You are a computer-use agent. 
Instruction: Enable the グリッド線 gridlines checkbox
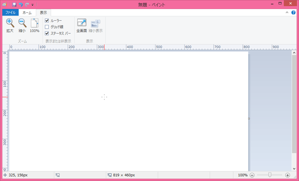point(47,27)
